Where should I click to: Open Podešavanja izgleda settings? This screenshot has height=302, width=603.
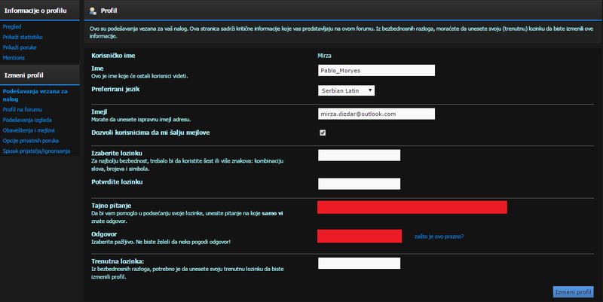pos(29,119)
